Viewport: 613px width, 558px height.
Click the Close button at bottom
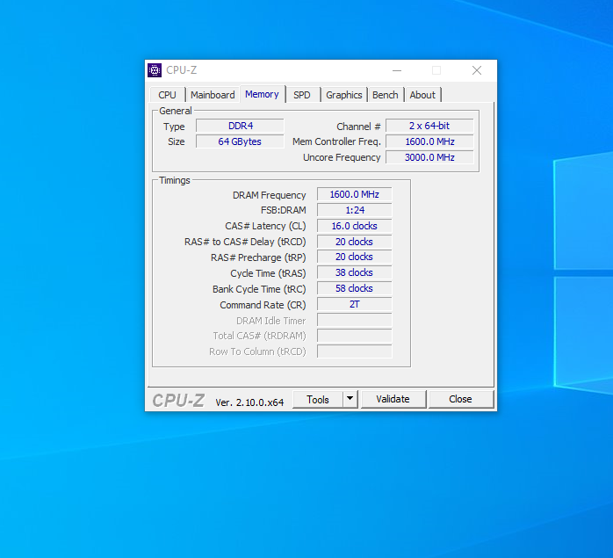460,400
